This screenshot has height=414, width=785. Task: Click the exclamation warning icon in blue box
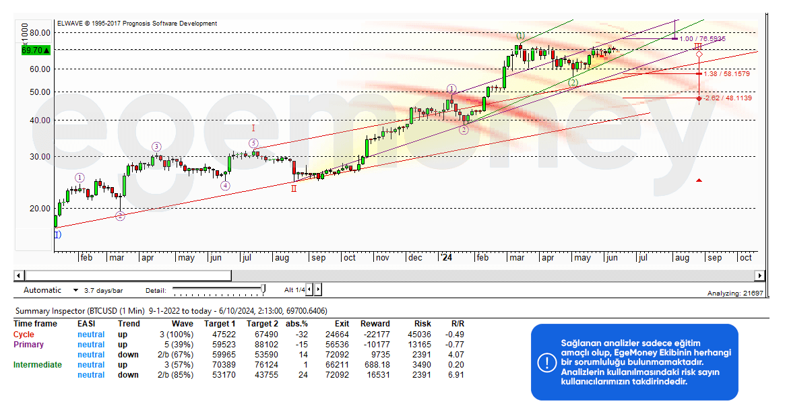tap(546, 363)
